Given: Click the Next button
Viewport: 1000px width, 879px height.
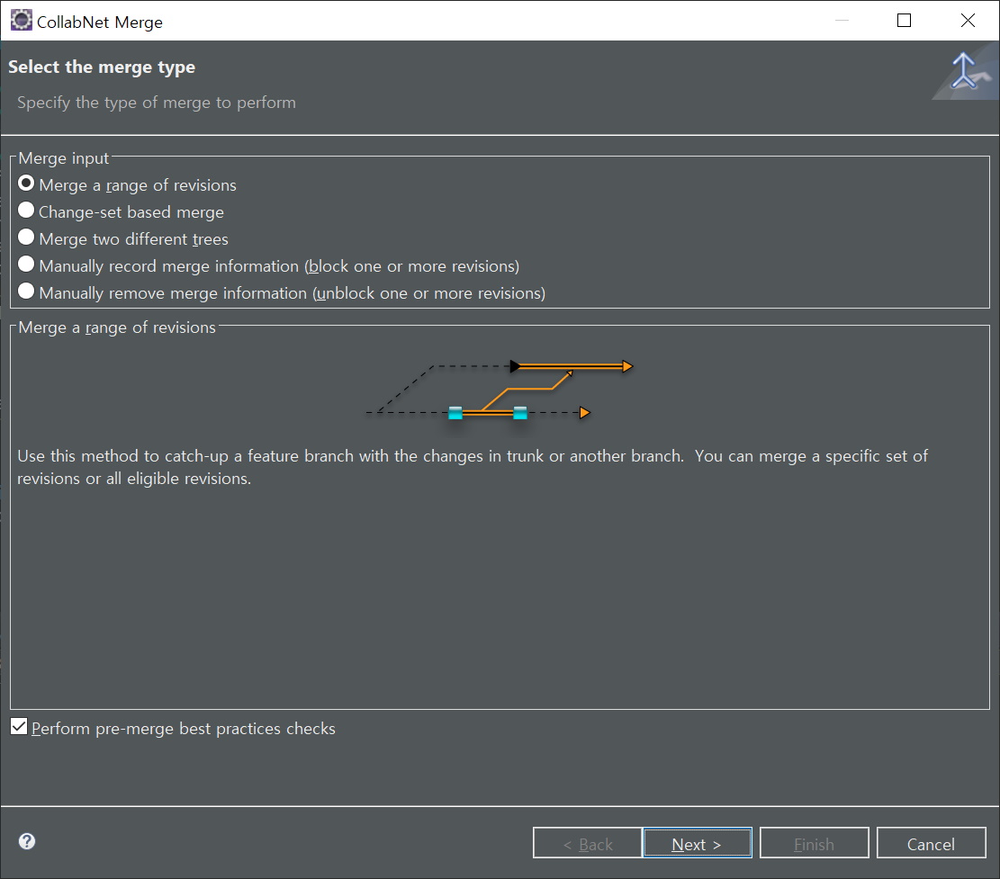Looking at the screenshot, I should click(697, 843).
